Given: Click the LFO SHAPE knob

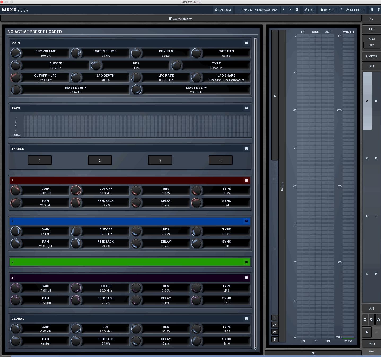Looking at the screenshot, I should tap(196, 78).
